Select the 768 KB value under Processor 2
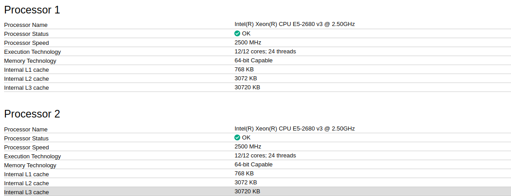 coord(244,174)
